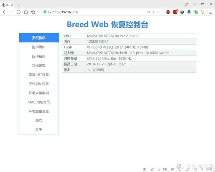
Task: Click the 100% zoom indicator
Action: tap(209, 170)
